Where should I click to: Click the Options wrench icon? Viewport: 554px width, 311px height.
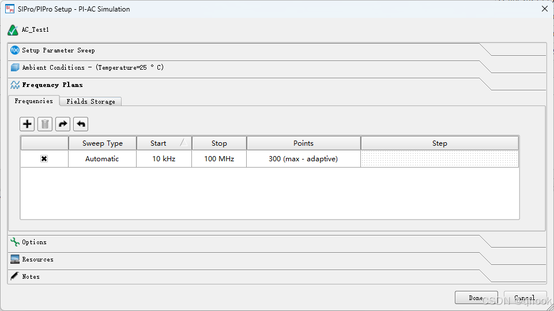(x=15, y=242)
